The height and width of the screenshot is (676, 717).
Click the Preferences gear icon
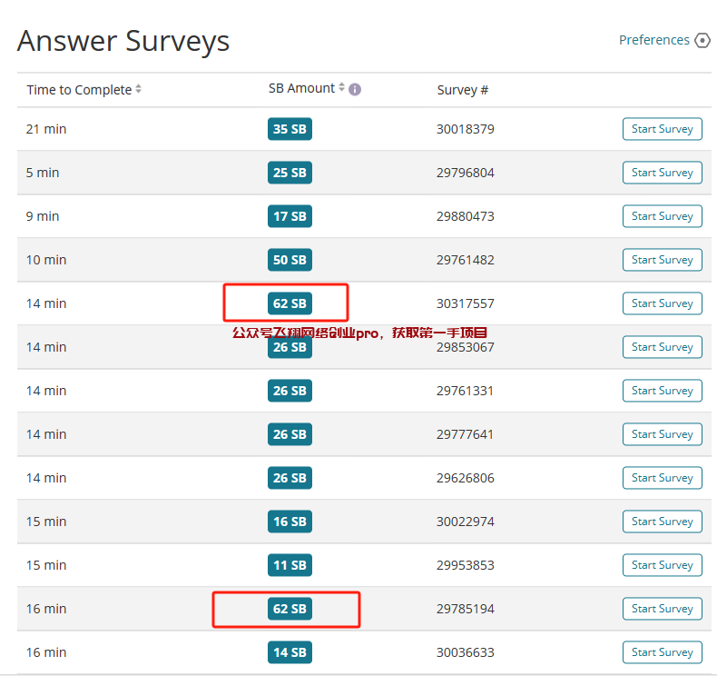tap(702, 40)
